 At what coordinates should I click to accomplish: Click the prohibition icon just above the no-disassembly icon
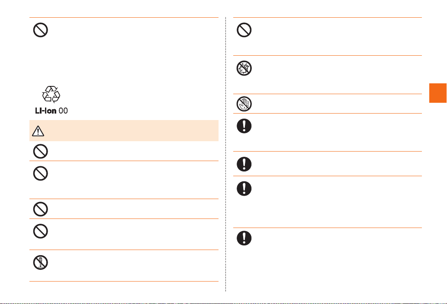tap(41, 231)
